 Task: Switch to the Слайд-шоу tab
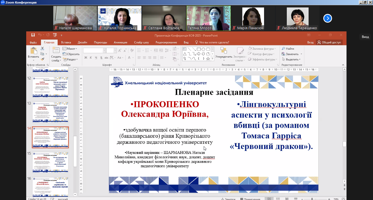tap(141, 43)
